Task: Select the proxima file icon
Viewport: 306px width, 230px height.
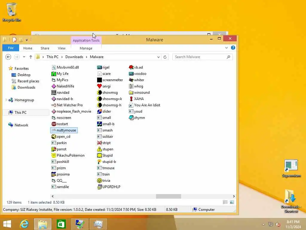Action: tap(54, 174)
